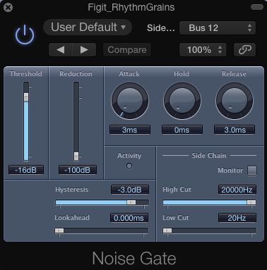This screenshot has height=270, width=267.
Task: Open the User Default preset menu
Action: coord(88,27)
